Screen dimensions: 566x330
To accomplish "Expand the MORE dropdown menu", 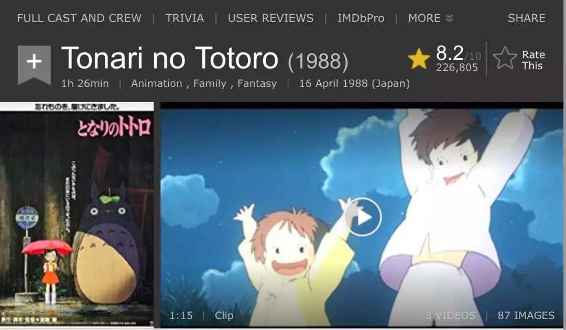I will (430, 18).
